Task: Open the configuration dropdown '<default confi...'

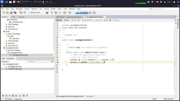Action: click(x=37, y=12)
